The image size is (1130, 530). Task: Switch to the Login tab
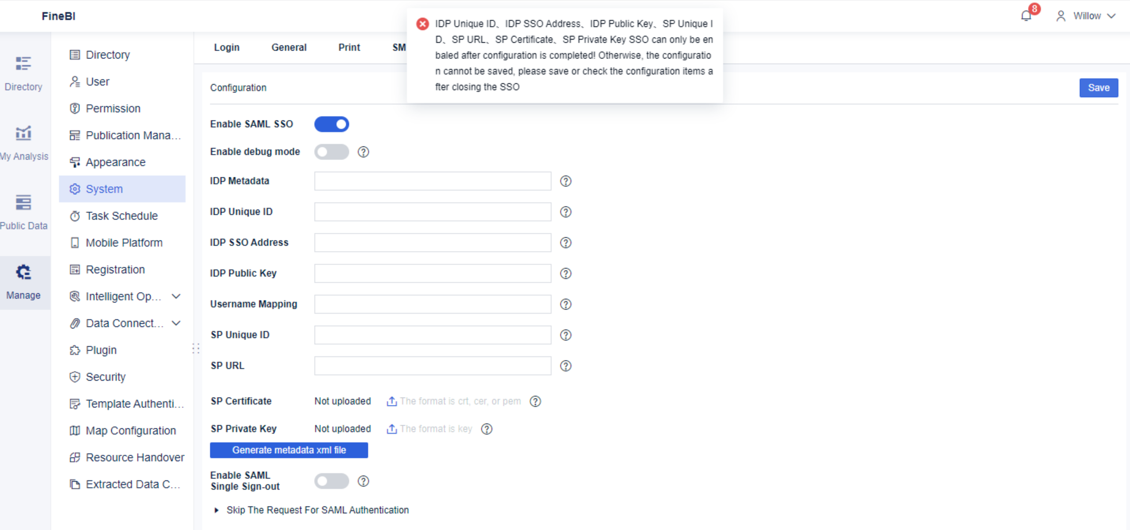point(227,47)
